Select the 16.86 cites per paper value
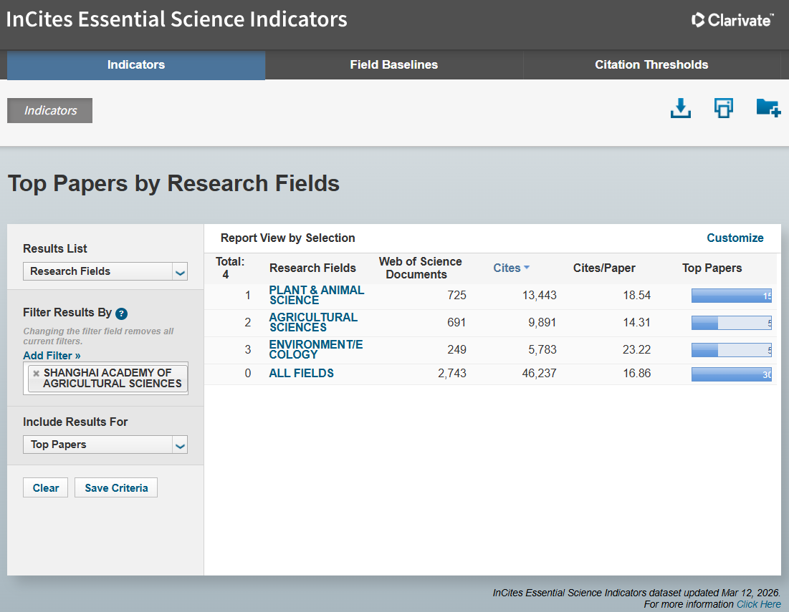Image resolution: width=789 pixels, height=612 pixels. coord(636,374)
